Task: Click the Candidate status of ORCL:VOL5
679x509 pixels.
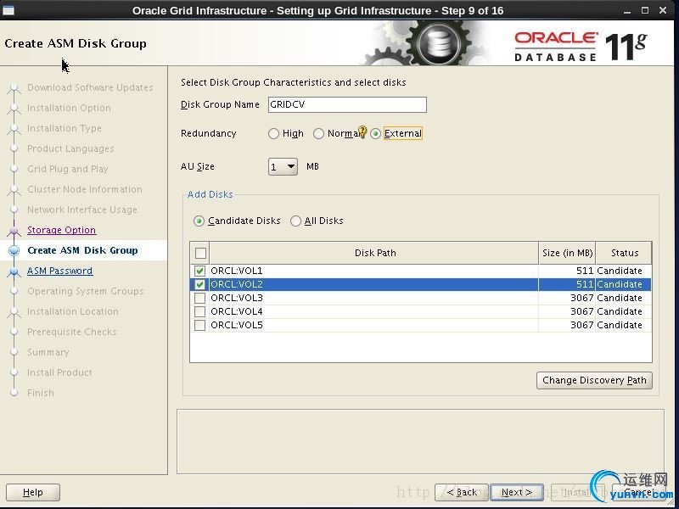Action: pyautogui.click(x=620, y=325)
